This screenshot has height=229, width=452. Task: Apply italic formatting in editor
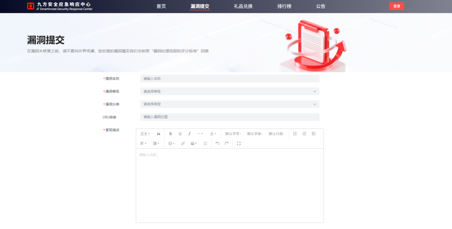pos(190,134)
